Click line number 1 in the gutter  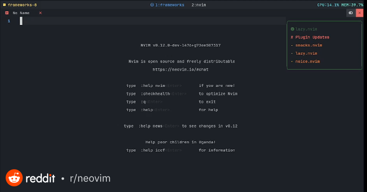pos(9,21)
